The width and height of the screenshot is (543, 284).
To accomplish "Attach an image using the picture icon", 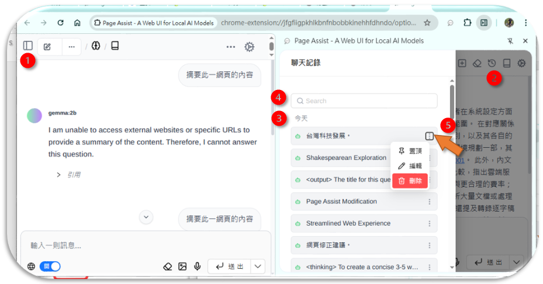I will pyautogui.click(x=182, y=266).
